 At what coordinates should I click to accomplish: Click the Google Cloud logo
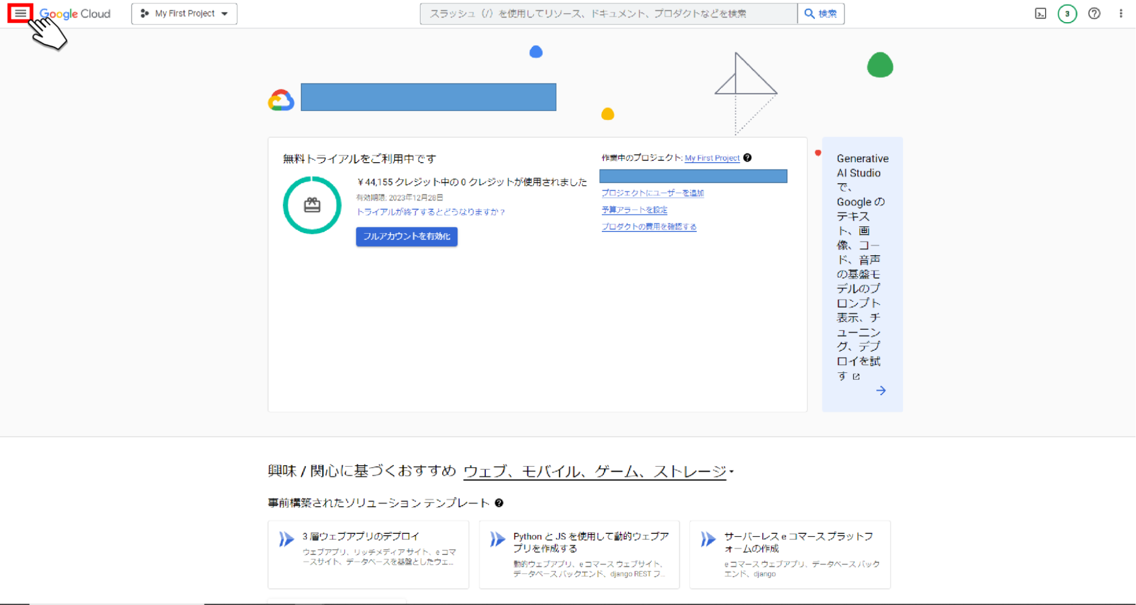coord(75,14)
